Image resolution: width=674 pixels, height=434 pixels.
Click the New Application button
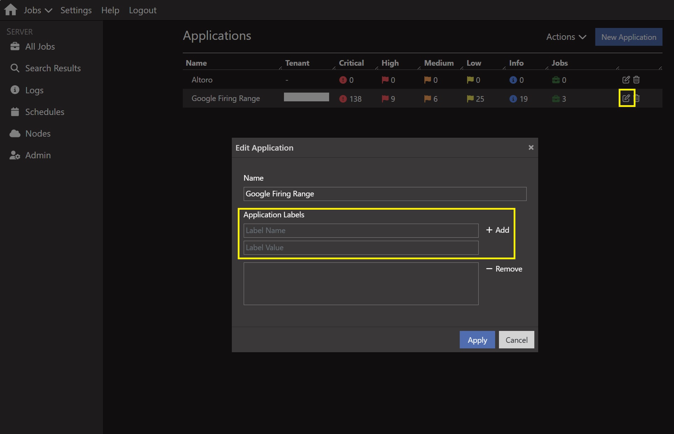pyautogui.click(x=628, y=37)
